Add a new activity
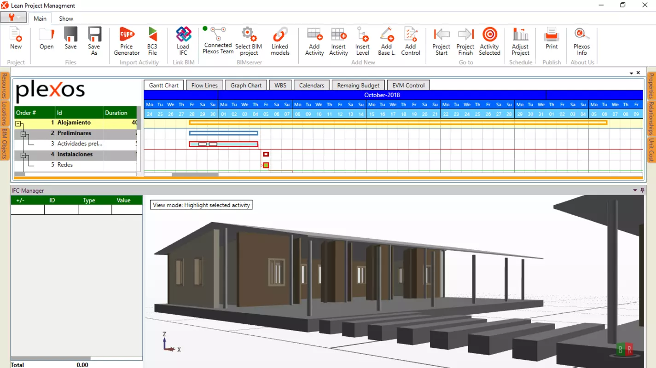Image resolution: width=656 pixels, height=368 pixels. [314, 41]
